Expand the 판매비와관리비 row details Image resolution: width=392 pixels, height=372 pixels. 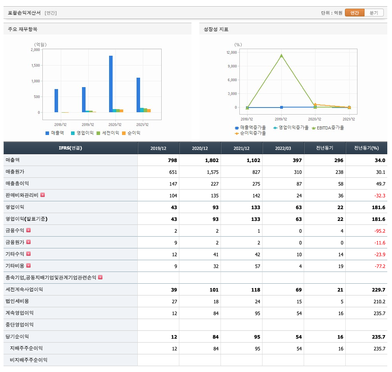click(x=43, y=195)
